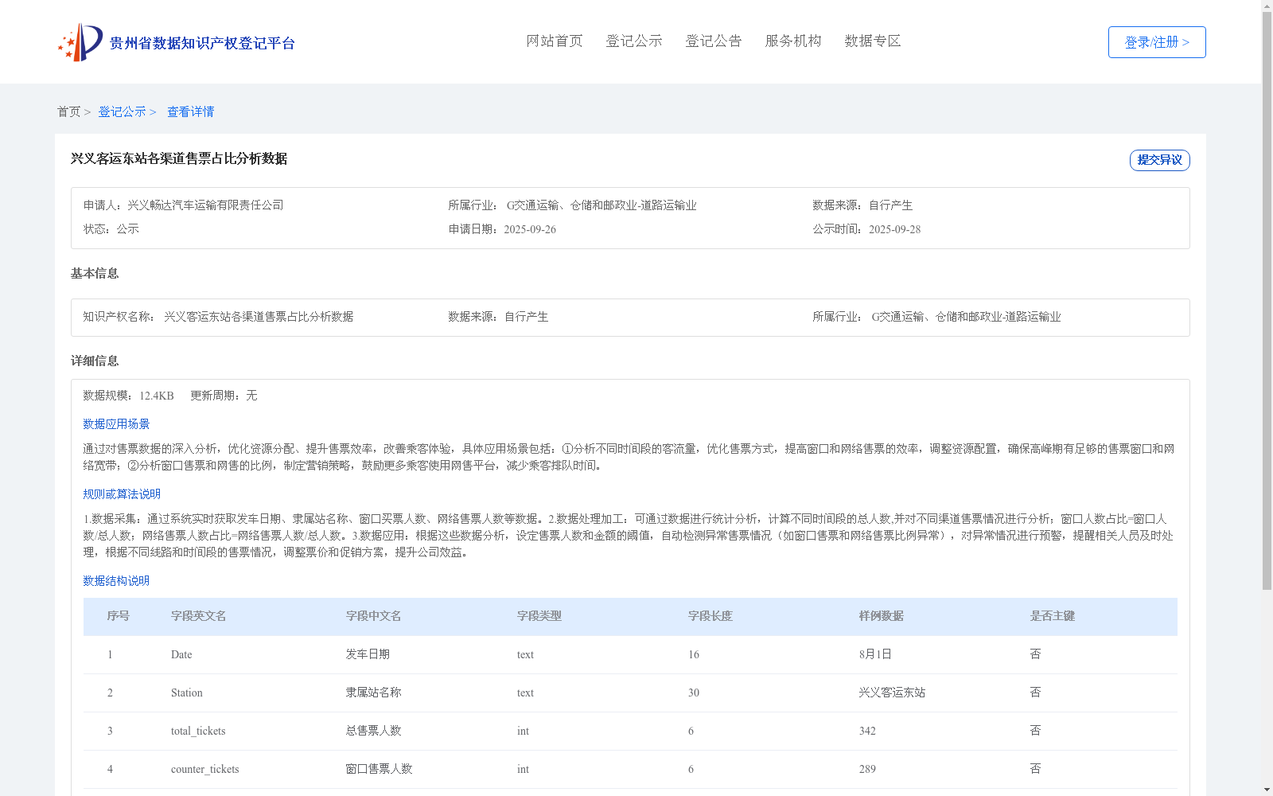This screenshot has width=1273, height=796.
Task: Click the sample data 兴义客运东站 cell
Action: (x=893, y=693)
